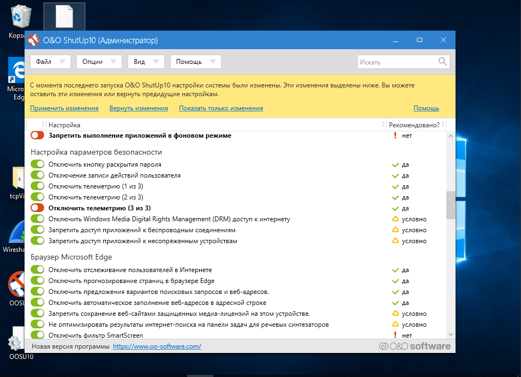Image resolution: width=521 pixels, height=377 pixels.
Task: Click the red exclamation for SmartScreen filter row
Action: point(395,335)
